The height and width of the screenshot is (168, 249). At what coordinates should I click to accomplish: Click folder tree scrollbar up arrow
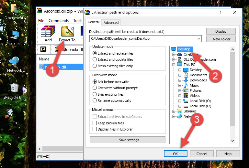point(232,49)
